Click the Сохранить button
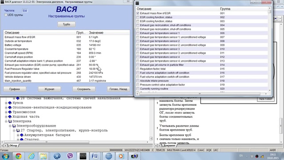Image resolution: width=284 pixels, height=160 pixels. pyautogui.click(x=84, y=89)
